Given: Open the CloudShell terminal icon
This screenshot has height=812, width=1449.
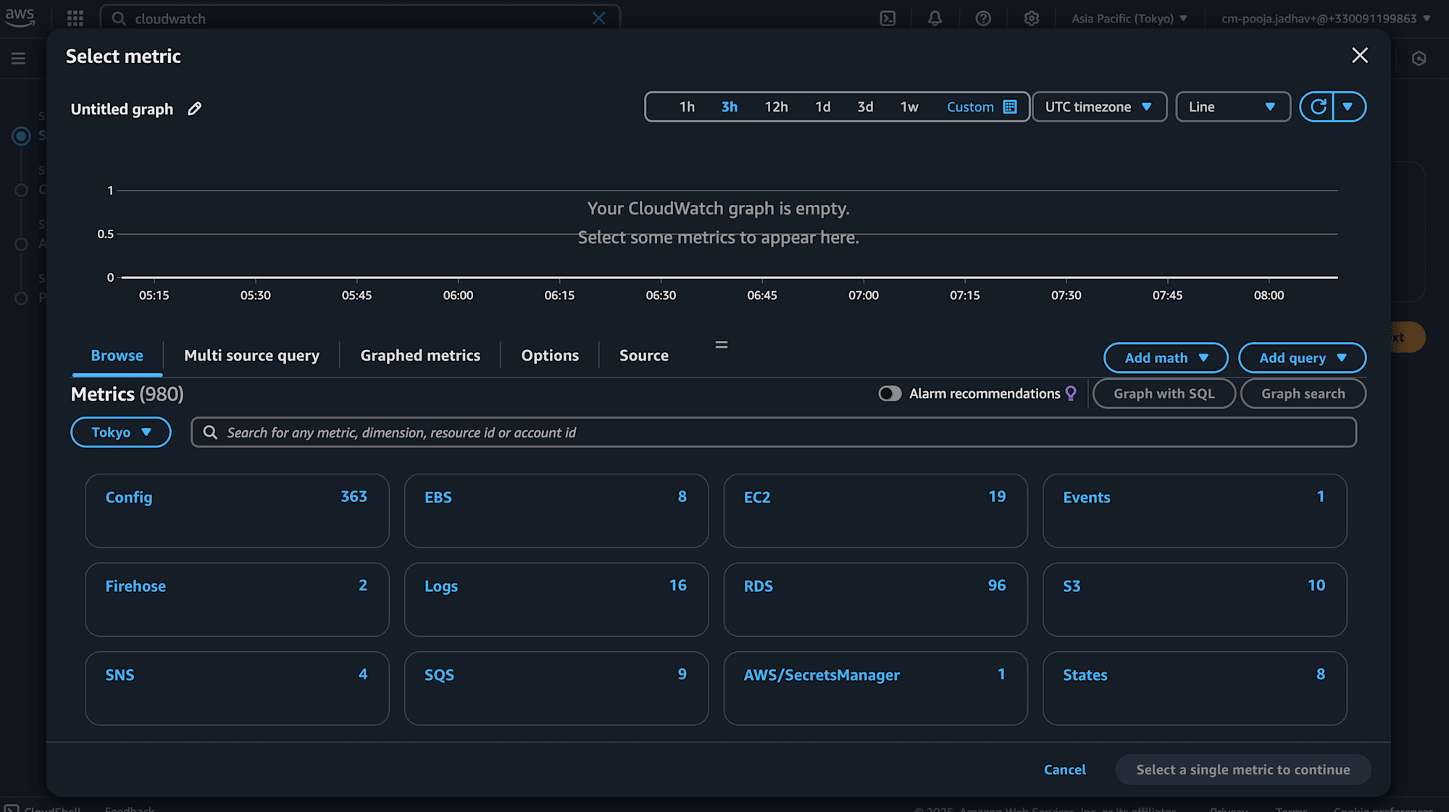Looking at the screenshot, I should [x=888, y=18].
